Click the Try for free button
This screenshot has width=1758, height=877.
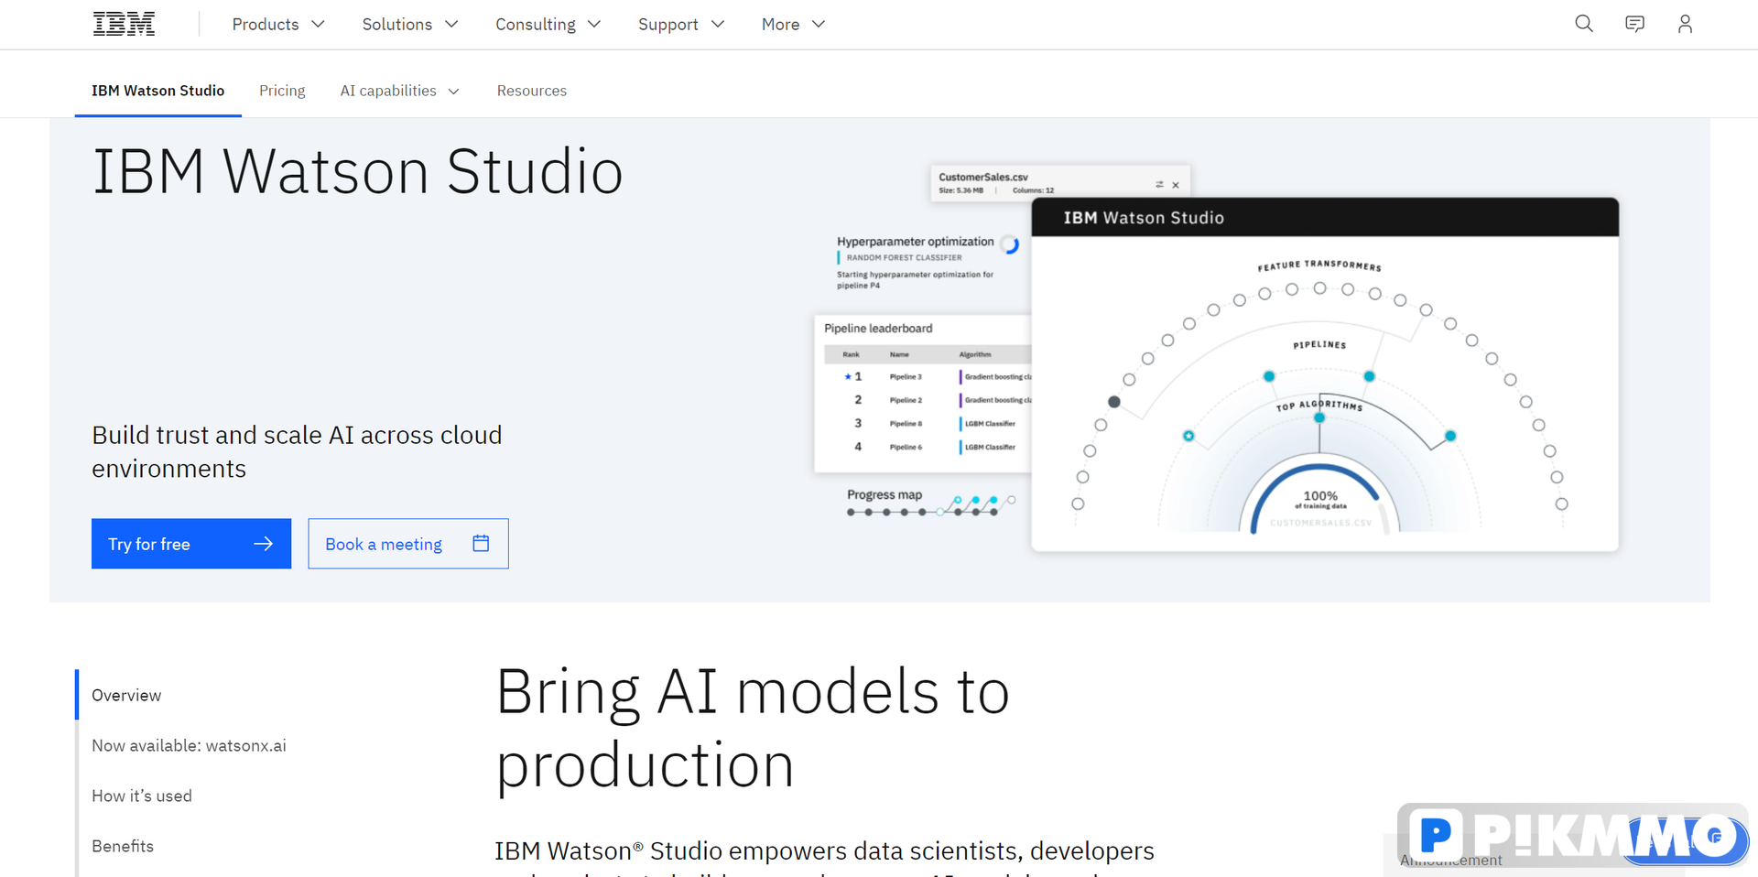click(x=191, y=544)
